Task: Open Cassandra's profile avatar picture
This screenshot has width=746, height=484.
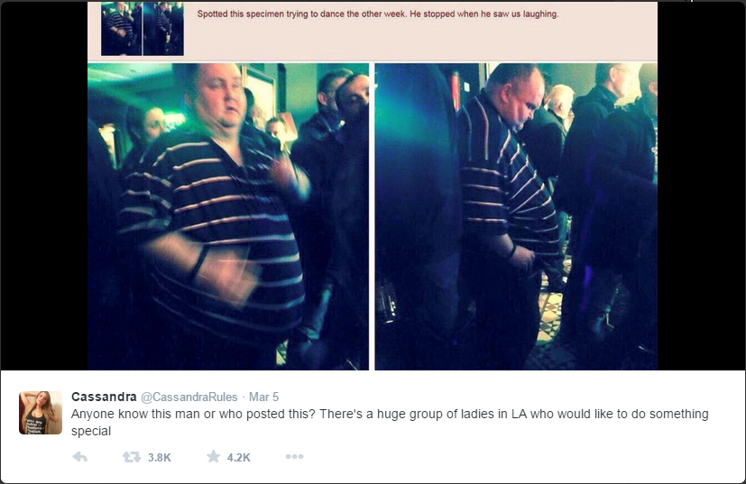Action: pyautogui.click(x=41, y=413)
